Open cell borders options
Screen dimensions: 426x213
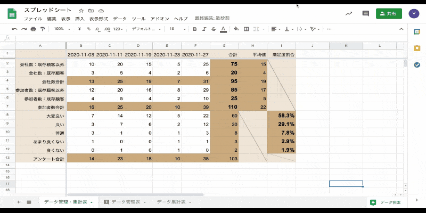(x=246, y=29)
